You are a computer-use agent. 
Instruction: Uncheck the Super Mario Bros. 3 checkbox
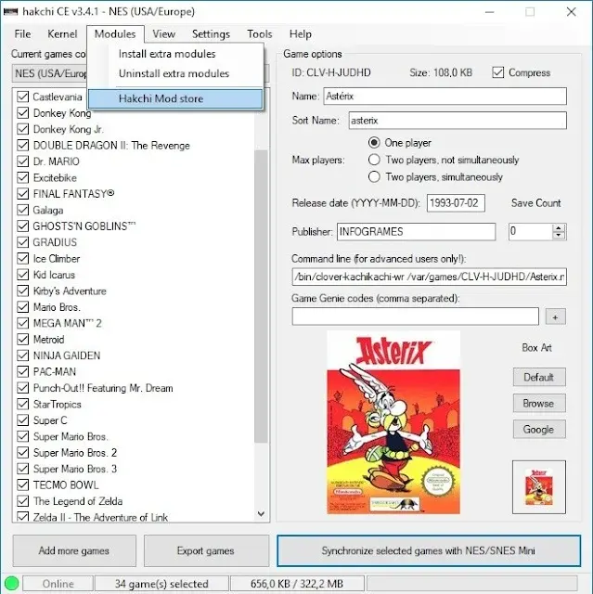click(23, 469)
